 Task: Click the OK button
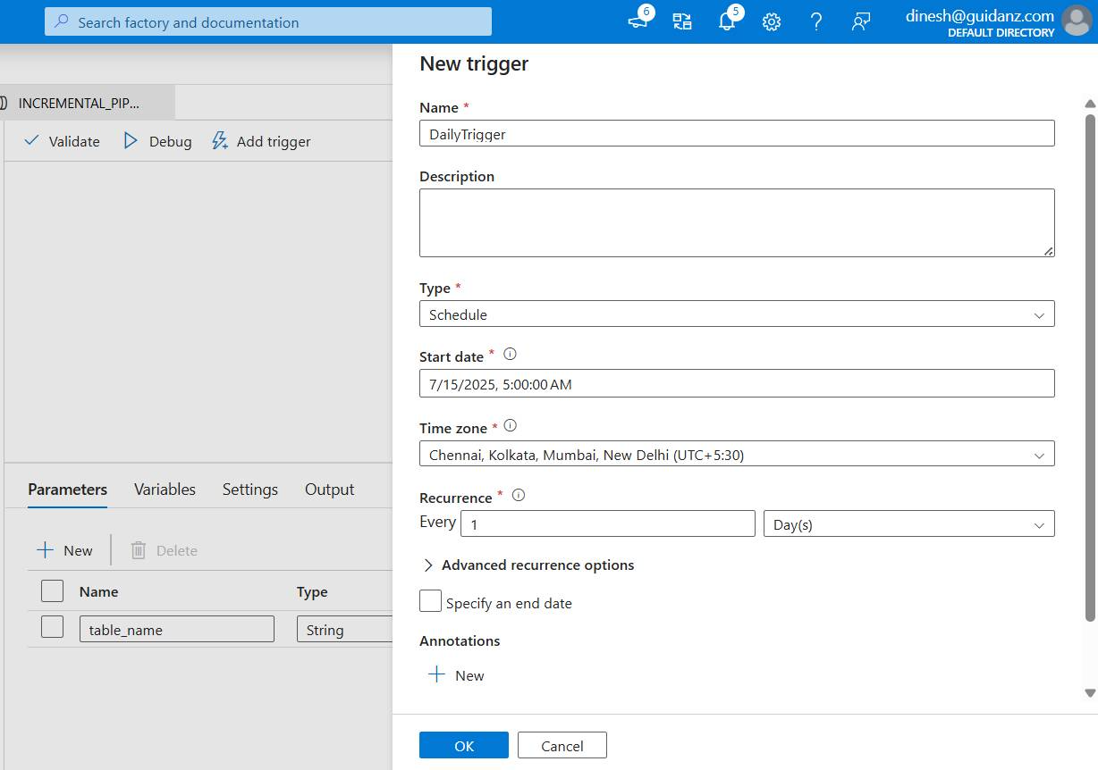tap(464, 745)
